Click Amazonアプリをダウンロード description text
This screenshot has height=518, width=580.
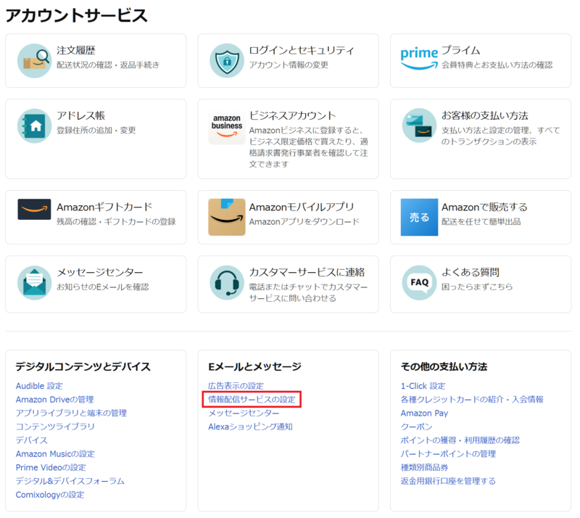304,221
